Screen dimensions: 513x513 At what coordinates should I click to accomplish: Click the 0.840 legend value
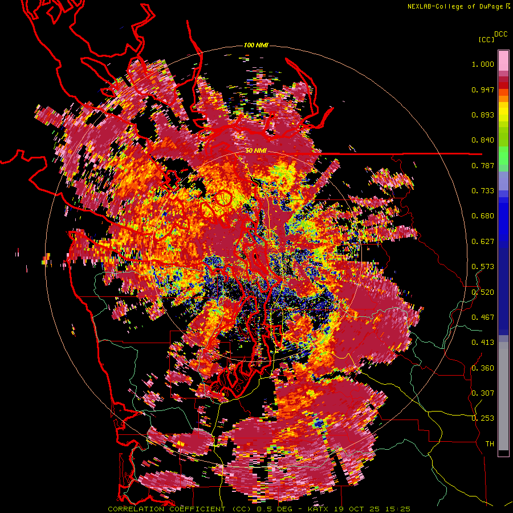[483, 140]
